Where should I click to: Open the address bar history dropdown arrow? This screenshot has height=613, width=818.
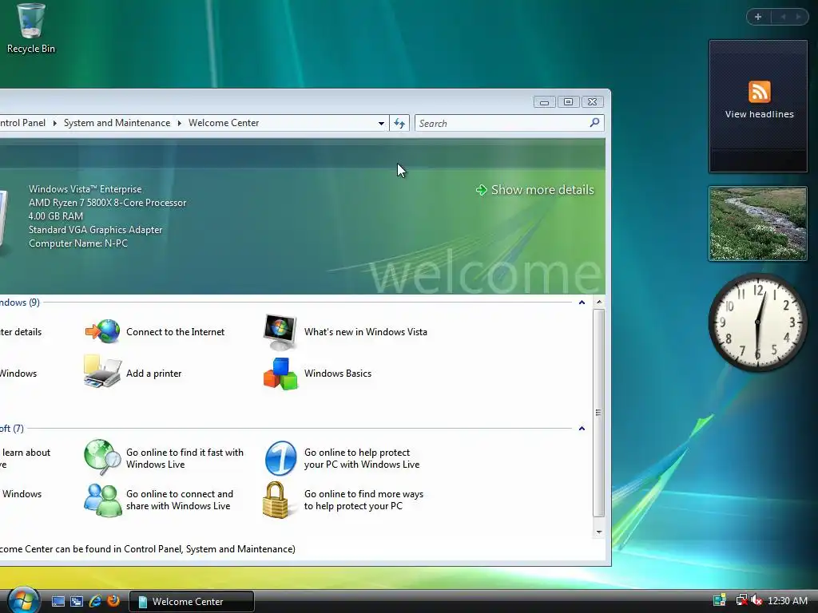[x=381, y=123]
